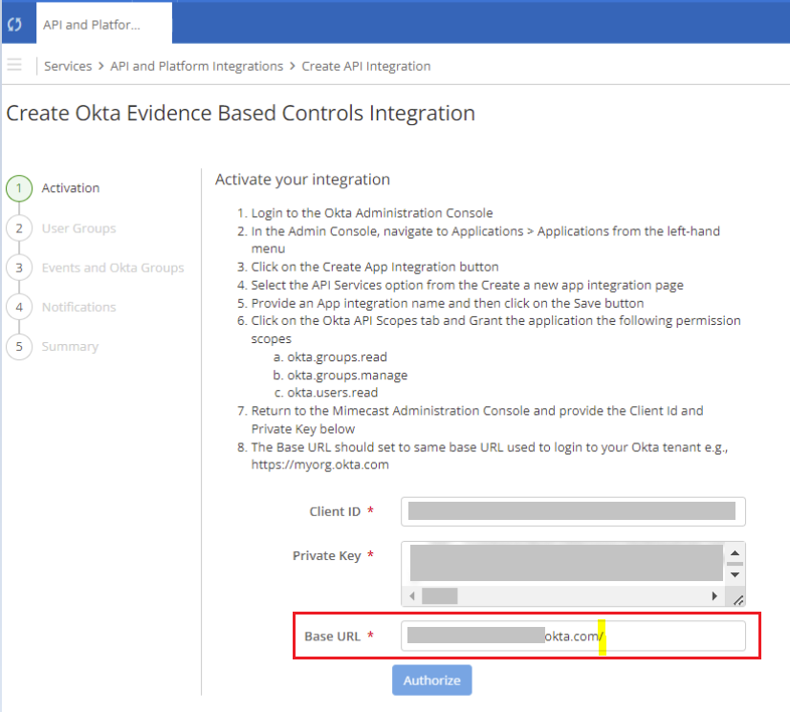Click the Create API Integration breadcrumb
Screen dimensions: 790x712
click(366, 66)
